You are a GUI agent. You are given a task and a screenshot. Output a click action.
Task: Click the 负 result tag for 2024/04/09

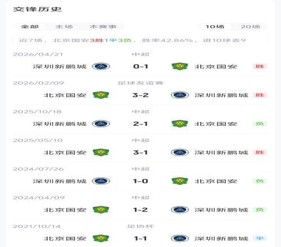tap(260, 210)
